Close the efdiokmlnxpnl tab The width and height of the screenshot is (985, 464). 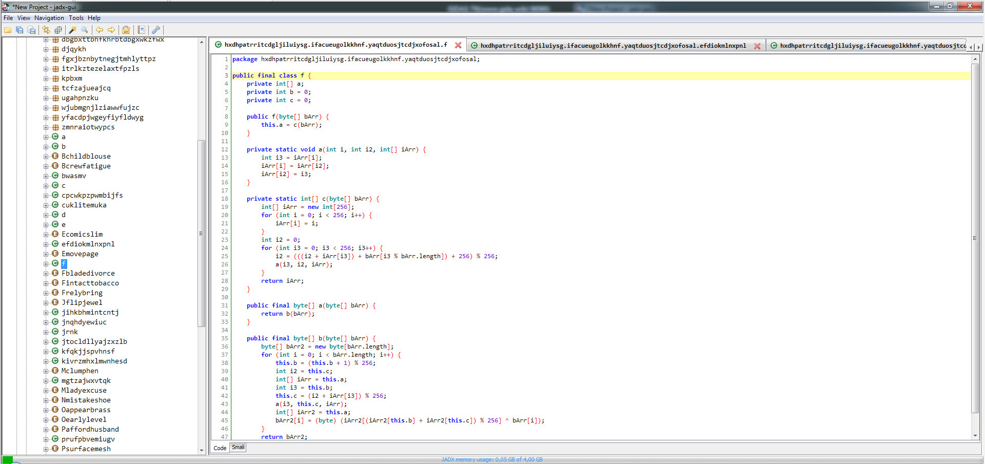coord(757,46)
